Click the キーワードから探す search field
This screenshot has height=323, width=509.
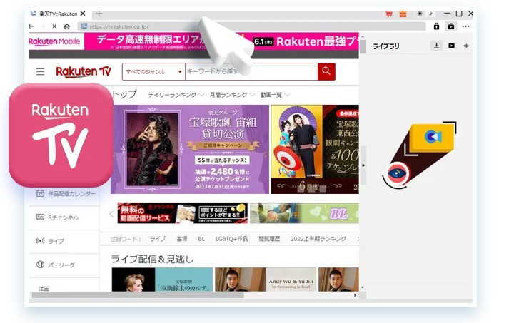tap(251, 72)
